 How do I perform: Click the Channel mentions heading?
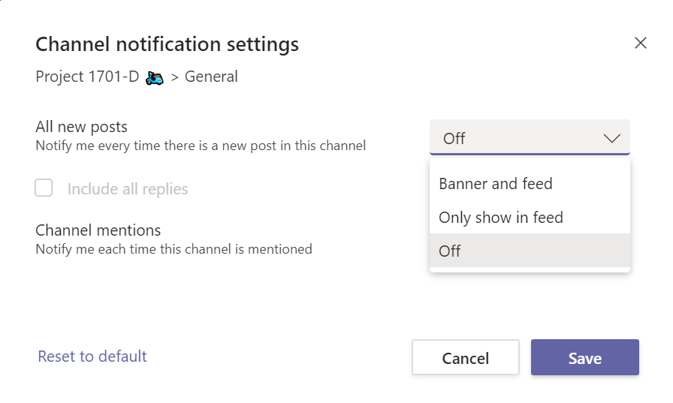click(x=98, y=230)
